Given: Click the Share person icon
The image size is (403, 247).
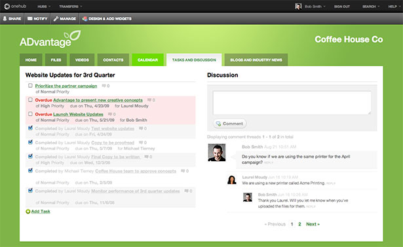Looking at the screenshot, I should pos(5,18).
